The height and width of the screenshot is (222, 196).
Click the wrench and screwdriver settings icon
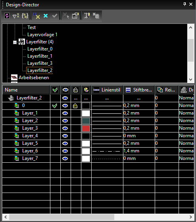[87, 16]
